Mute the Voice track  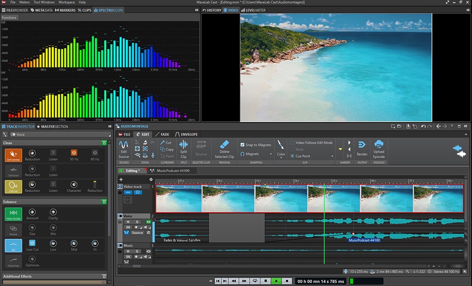pos(127,222)
